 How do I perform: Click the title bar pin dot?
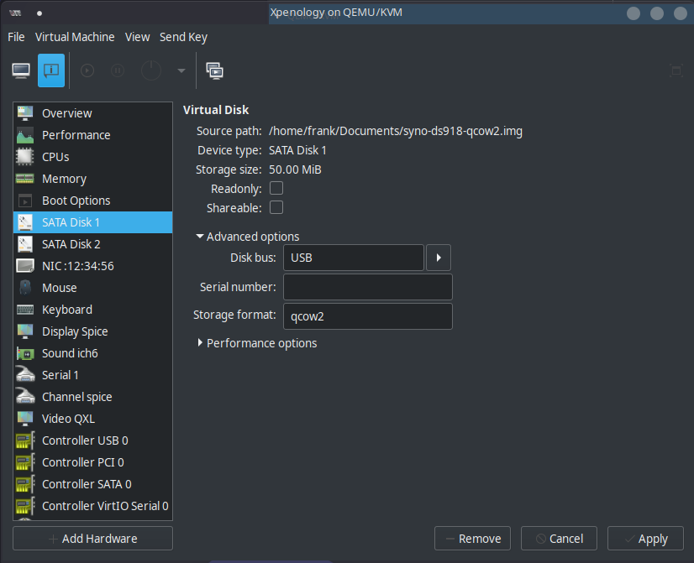[39, 13]
